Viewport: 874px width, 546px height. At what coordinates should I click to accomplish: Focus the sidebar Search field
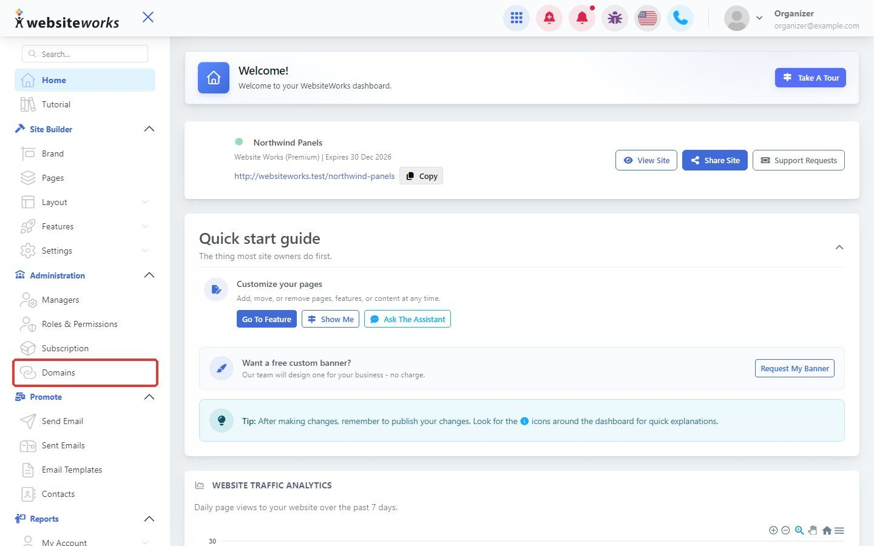(x=85, y=54)
